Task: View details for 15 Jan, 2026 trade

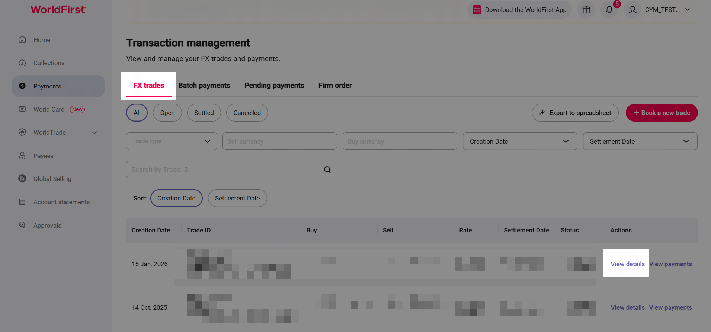Action: coord(628,264)
